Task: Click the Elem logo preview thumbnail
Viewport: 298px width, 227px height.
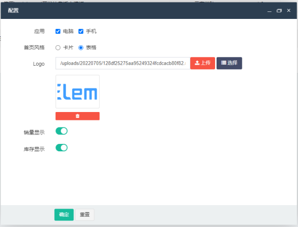Action: [x=77, y=92]
